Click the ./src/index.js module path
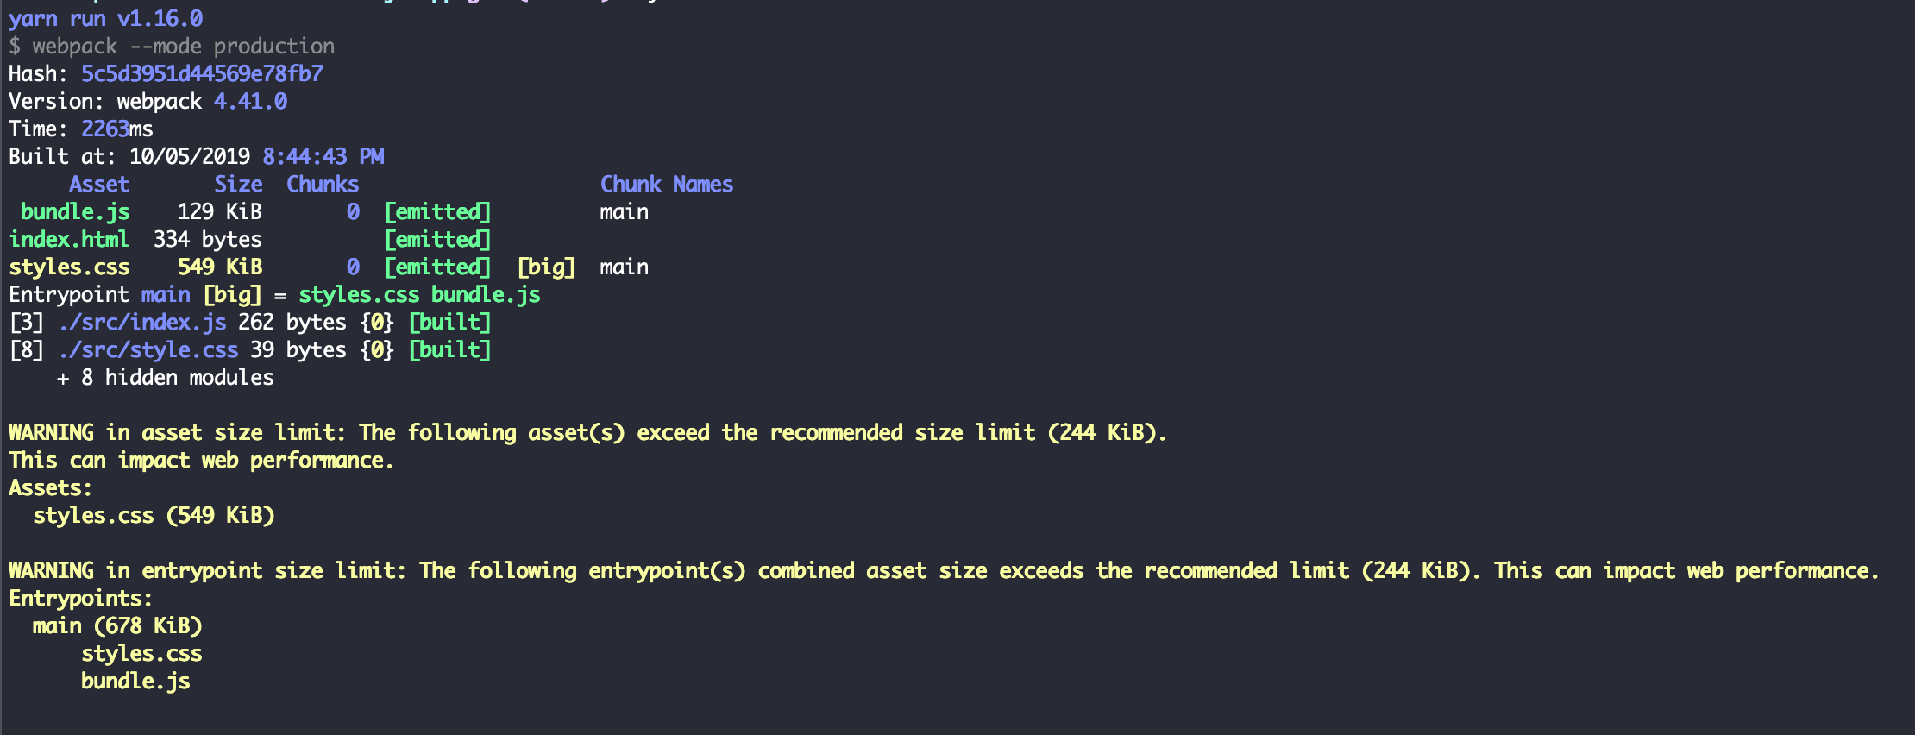 click(142, 322)
